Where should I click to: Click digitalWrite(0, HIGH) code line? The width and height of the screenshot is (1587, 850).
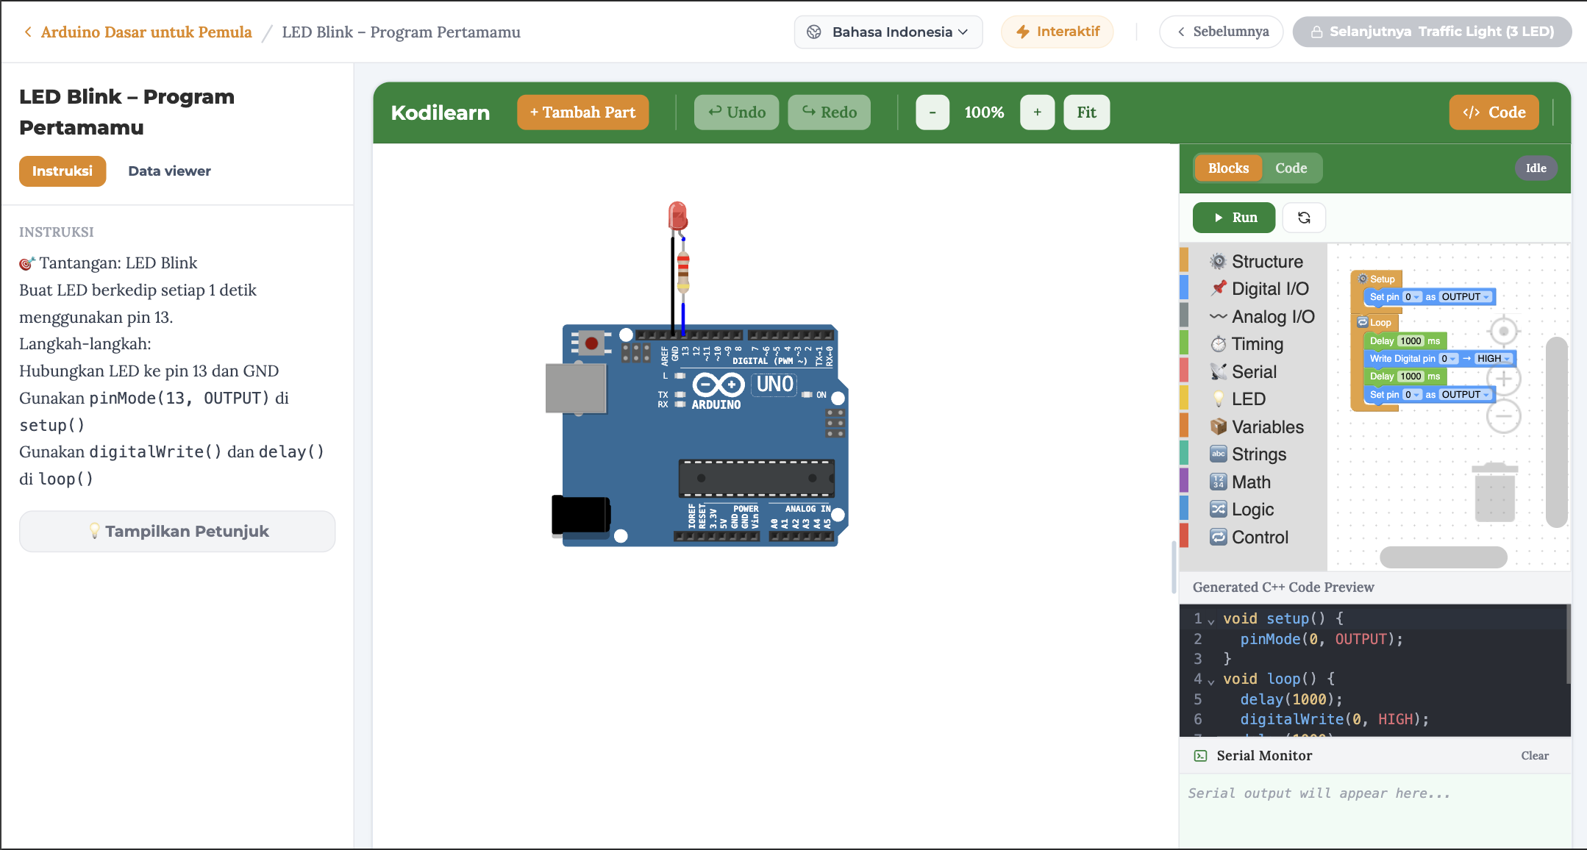(1335, 720)
